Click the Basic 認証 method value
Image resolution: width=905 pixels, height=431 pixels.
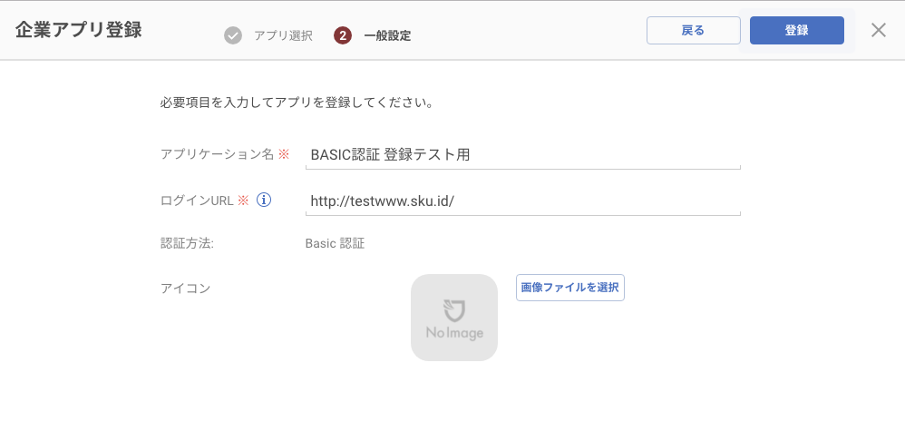point(335,243)
